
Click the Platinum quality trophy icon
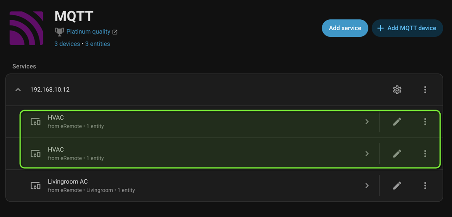pos(59,32)
